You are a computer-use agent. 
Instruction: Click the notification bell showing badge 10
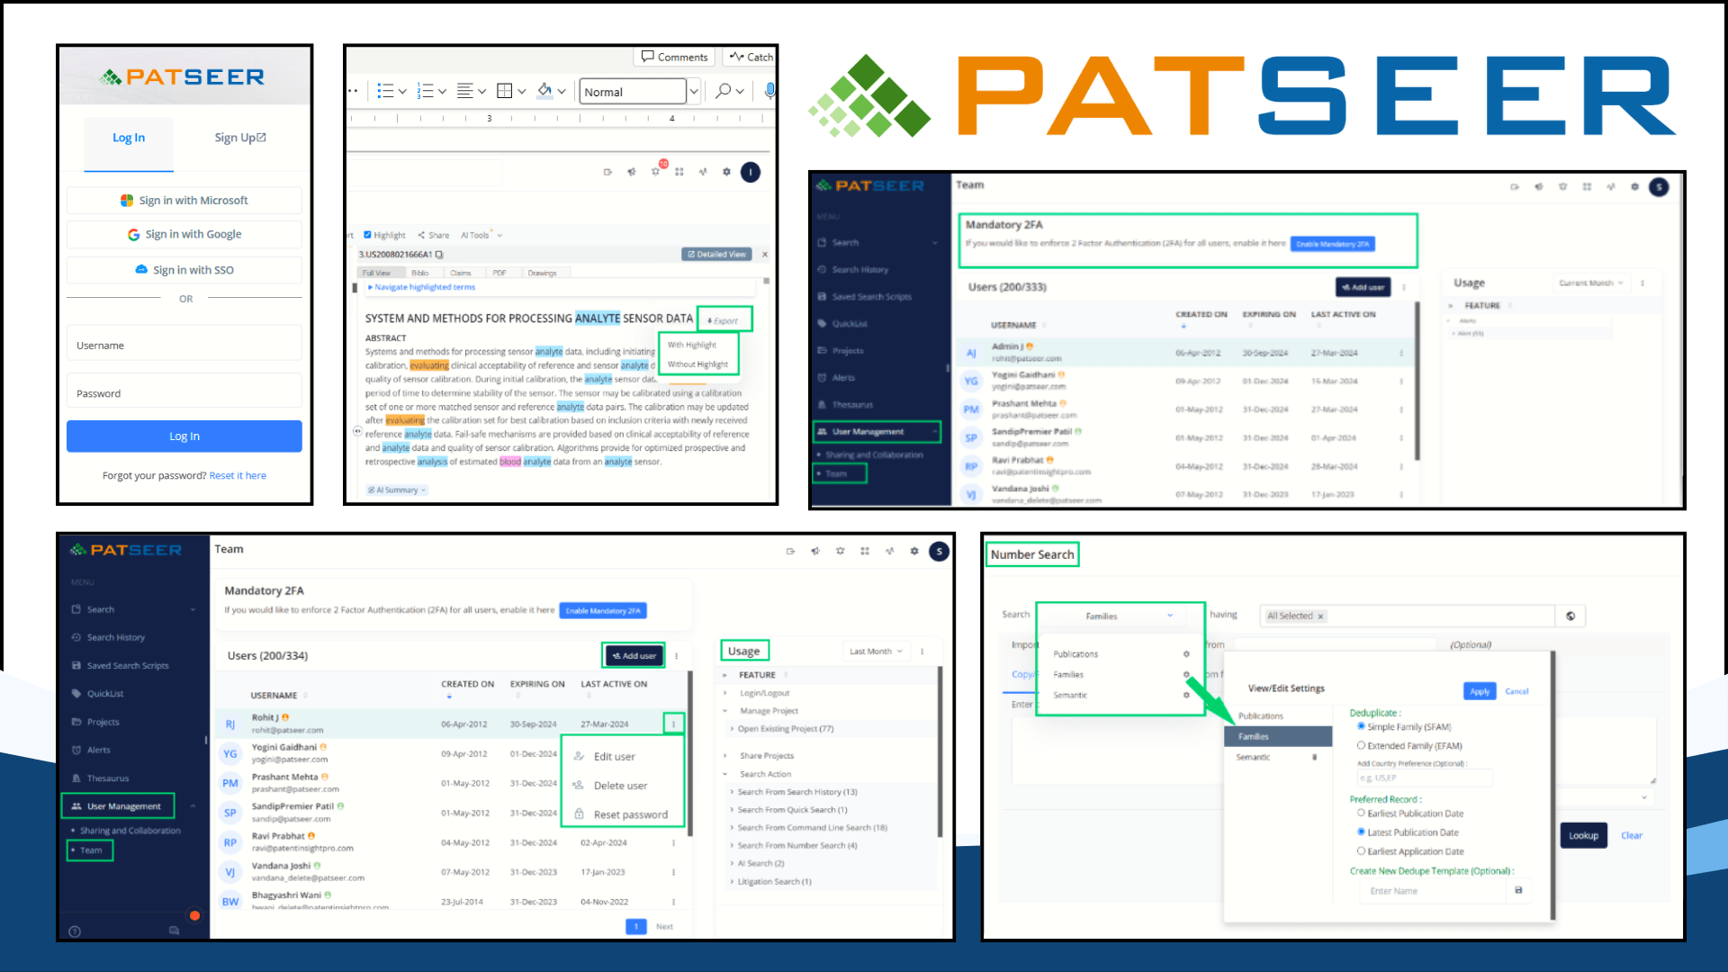coord(656,171)
